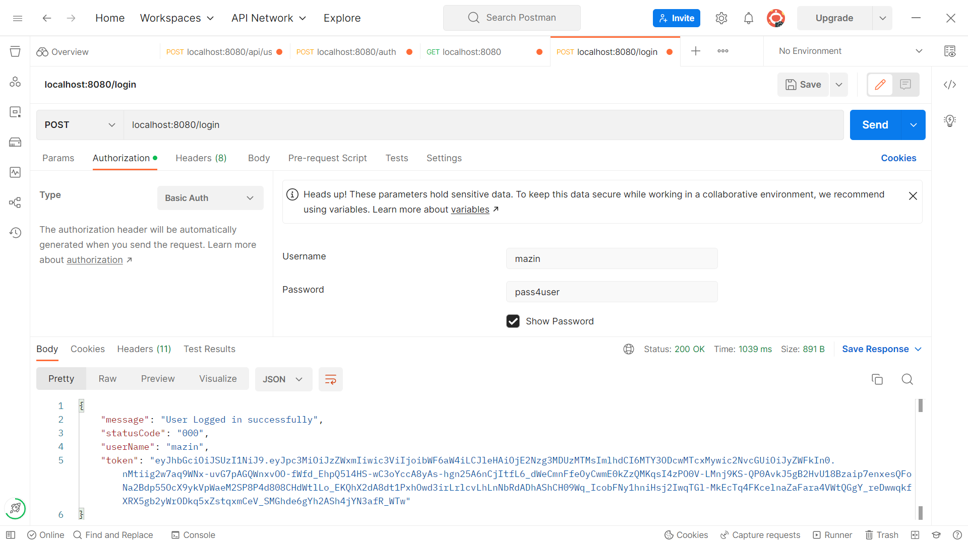Open the Mock Servers panel
Image resolution: width=968 pixels, height=544 pixels.
[15, 142]
